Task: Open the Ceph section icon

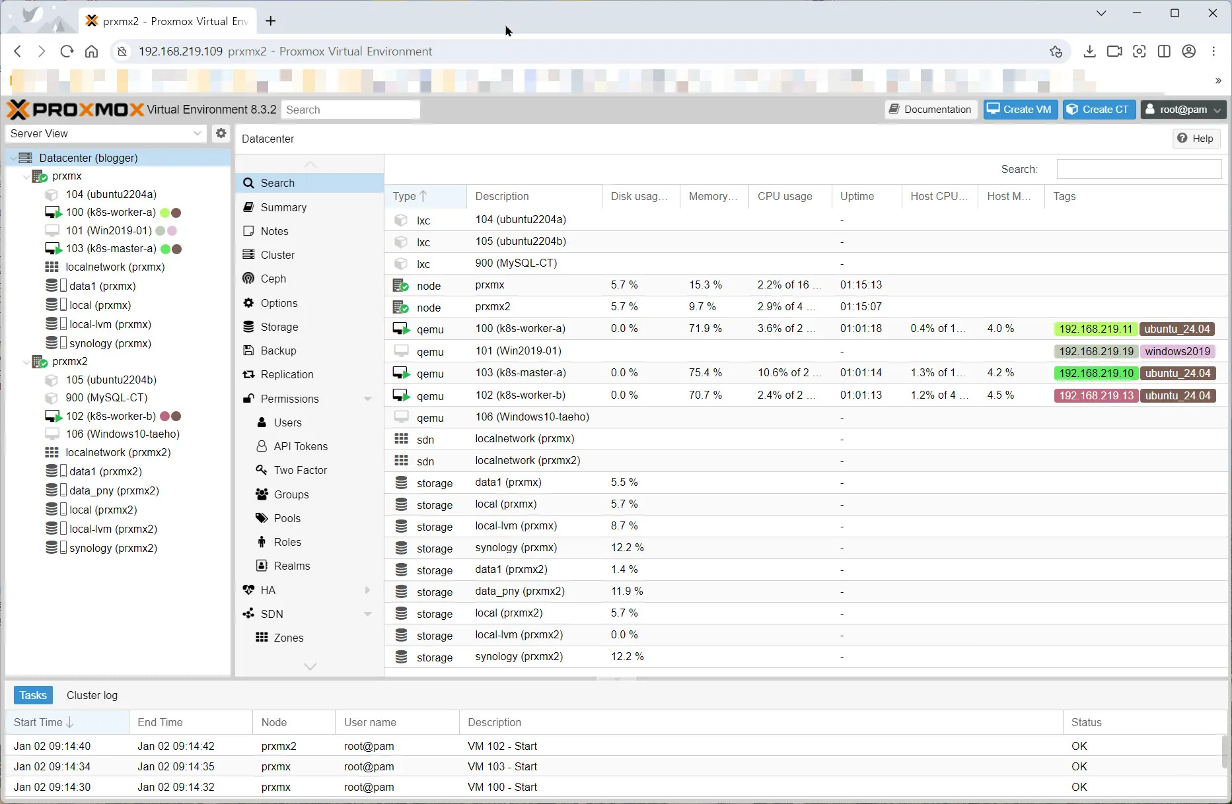Action: pos(248,279)
